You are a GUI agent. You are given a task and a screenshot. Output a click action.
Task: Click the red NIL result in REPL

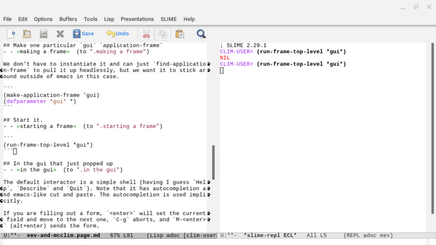(x=225, y=58)
